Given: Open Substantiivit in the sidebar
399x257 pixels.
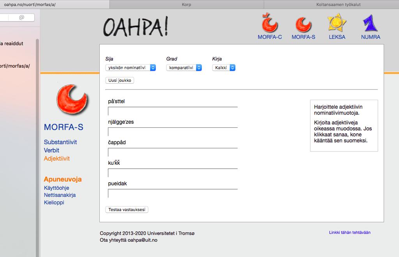Looking at the screenshot, I should click(x=60, y=142).
